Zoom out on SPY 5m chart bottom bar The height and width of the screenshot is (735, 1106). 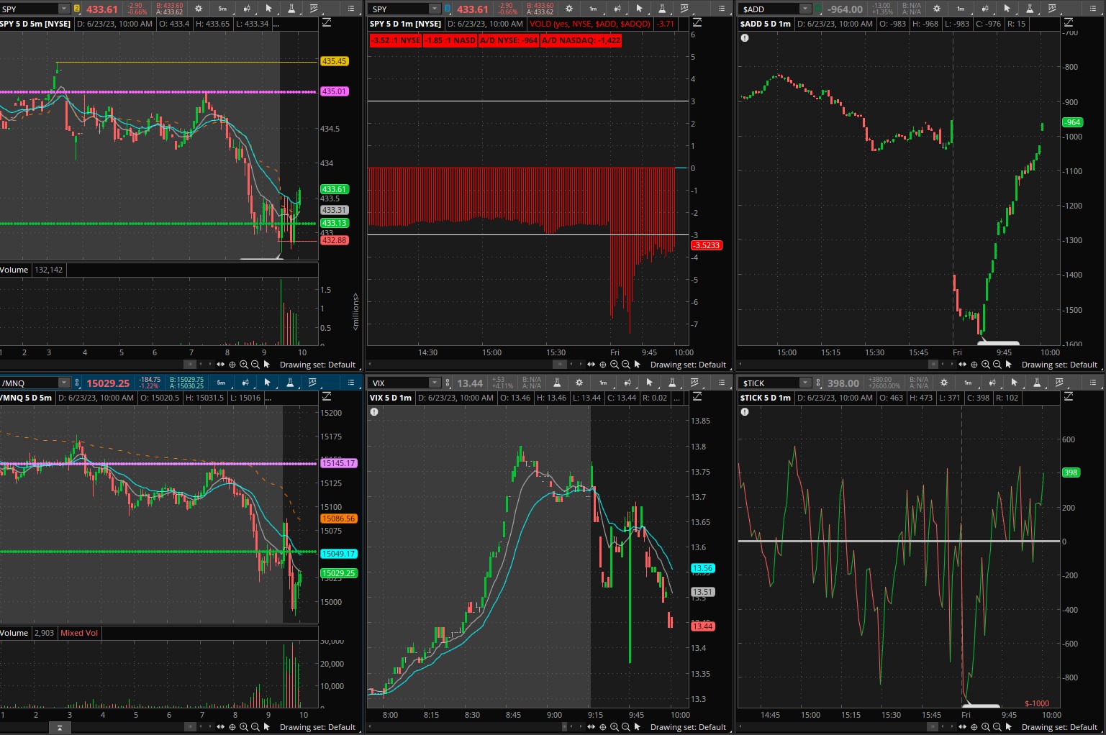[x=255, y=365]
